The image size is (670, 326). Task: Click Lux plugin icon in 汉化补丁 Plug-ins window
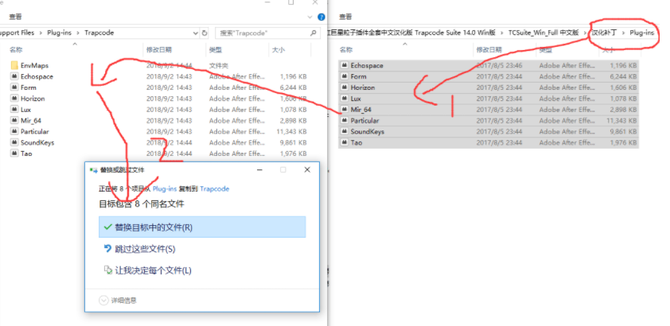344,99
